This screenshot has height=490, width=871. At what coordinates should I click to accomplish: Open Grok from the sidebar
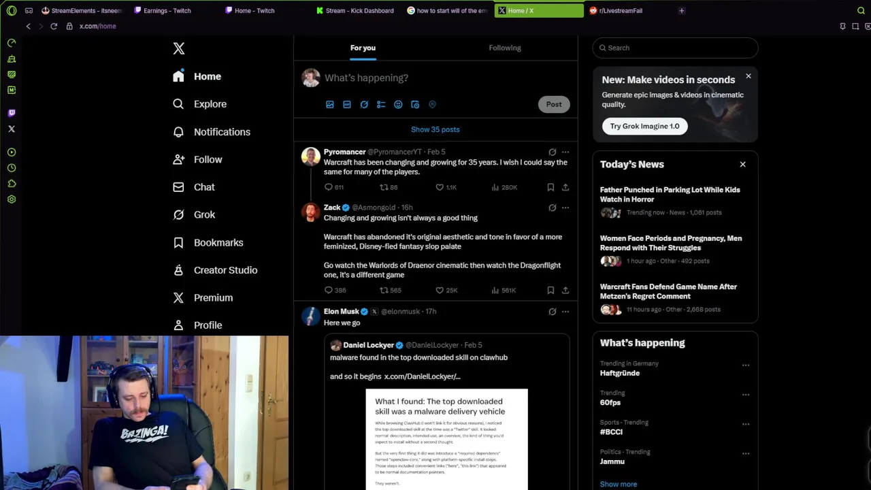pyautogui.click(x=194, y=214)
